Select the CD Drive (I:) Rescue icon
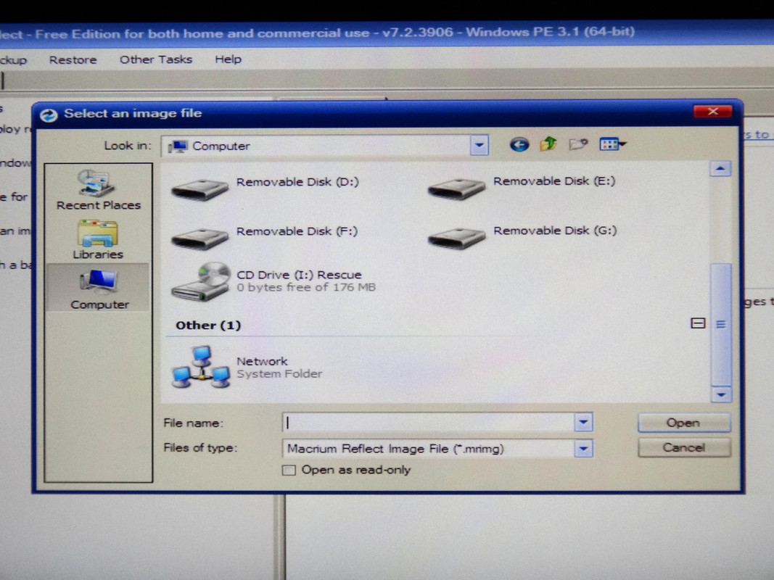The image size is (774, 580). (x=201, y=281)
